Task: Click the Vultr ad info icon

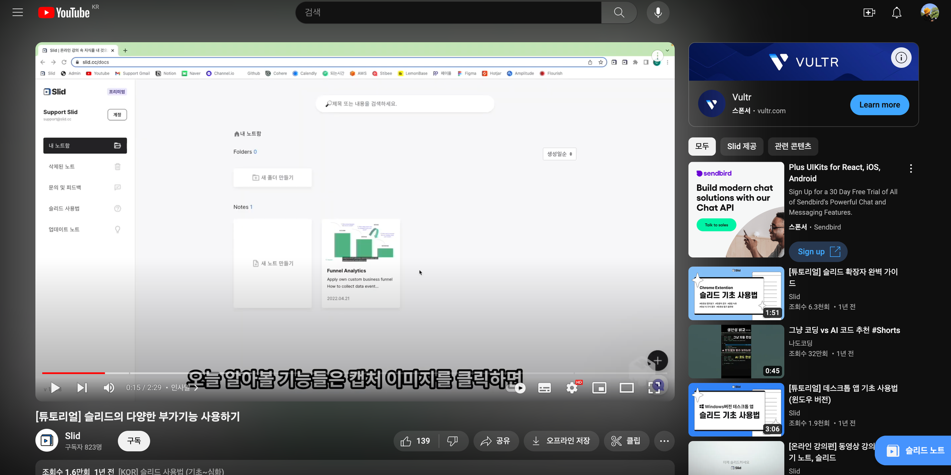Action: [901, 58]
